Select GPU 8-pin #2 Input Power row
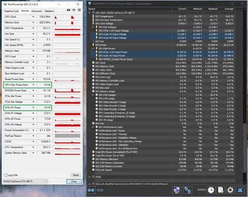The image size is (248, 197). [162, 56]
